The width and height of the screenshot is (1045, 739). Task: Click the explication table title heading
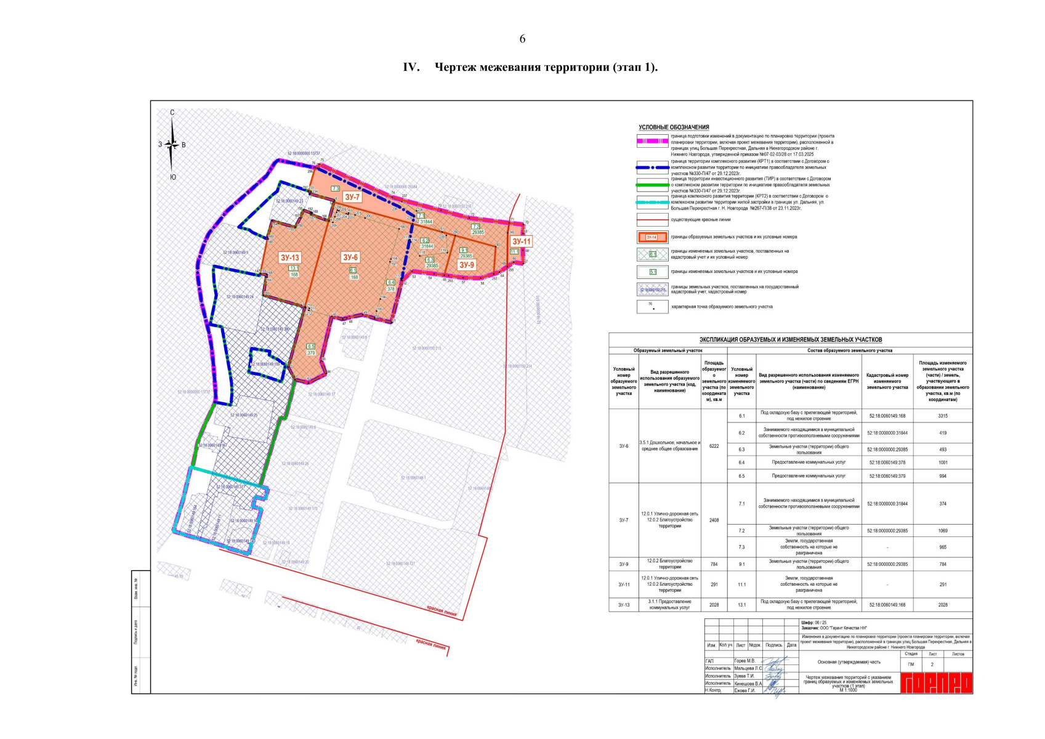pyautogui.click(x=790, y=339)
